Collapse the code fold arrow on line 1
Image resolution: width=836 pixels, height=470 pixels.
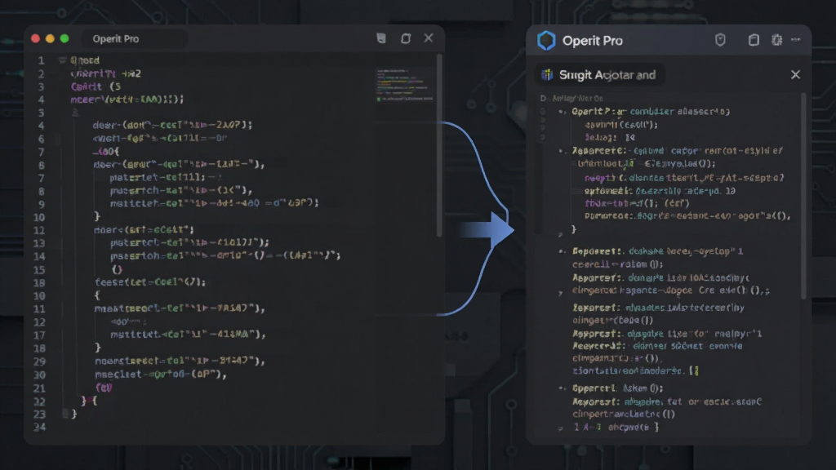tap(62, 60)
